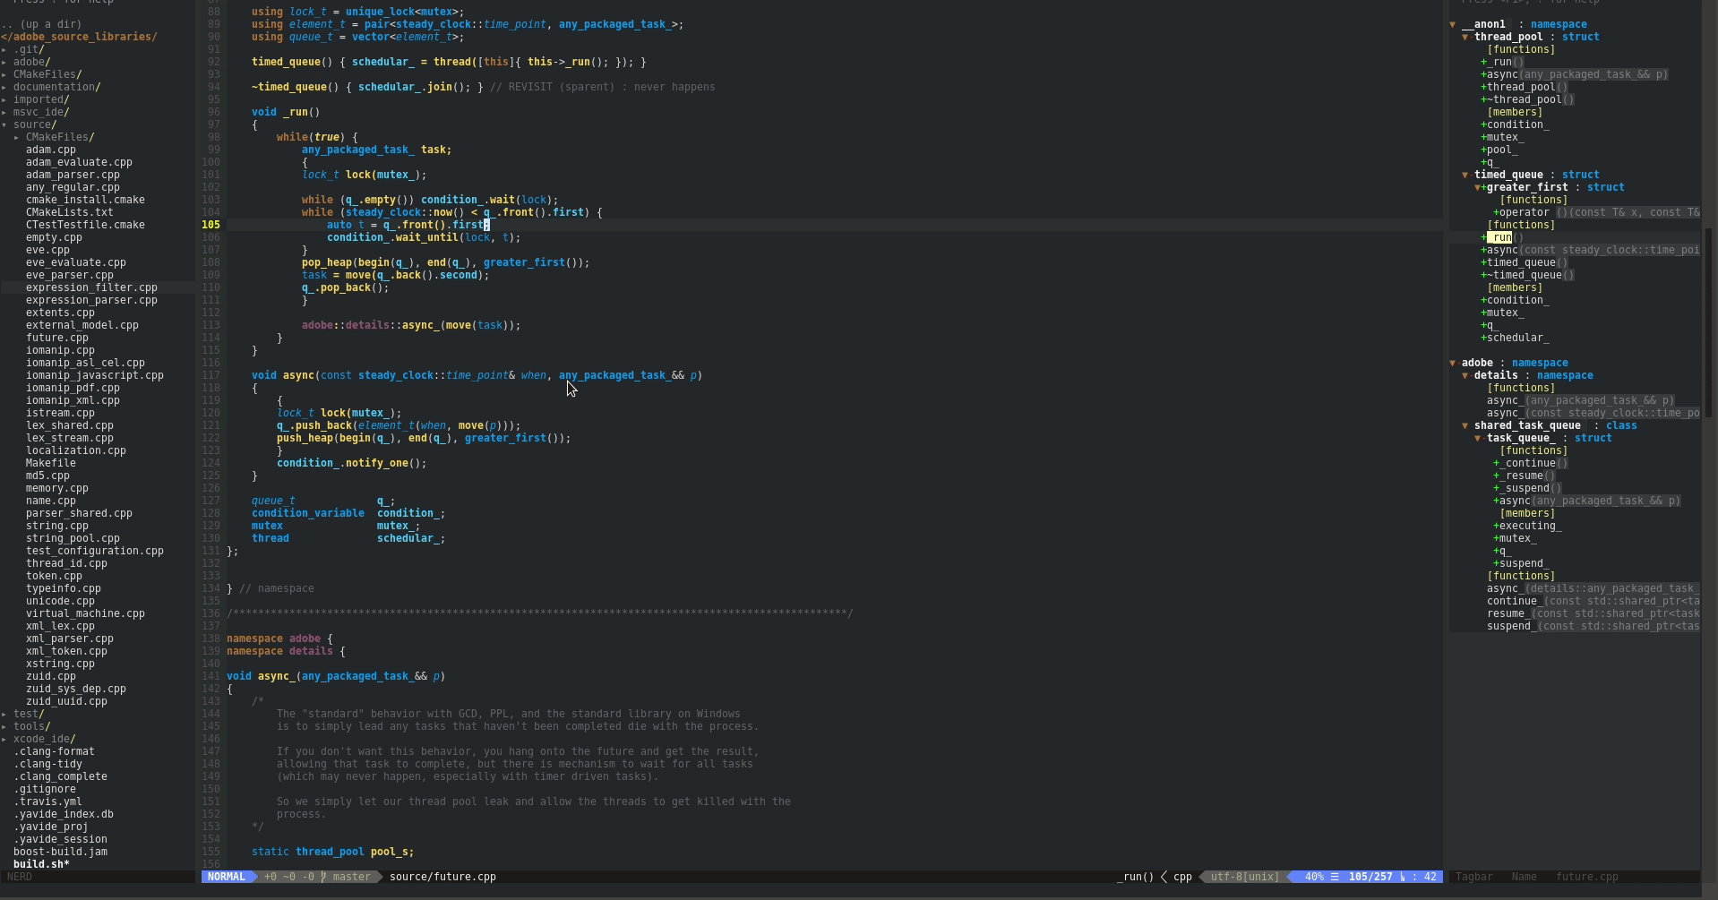Click the 105/257 line position indicator
This screenshot has width=1718, height=900.
point(1370,877)
